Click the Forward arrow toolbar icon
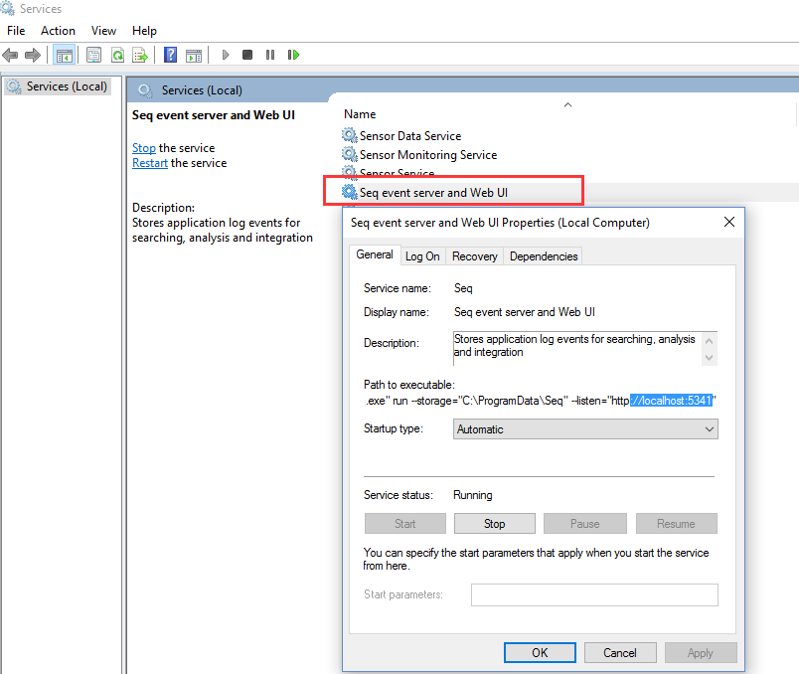 click(33, 55)
